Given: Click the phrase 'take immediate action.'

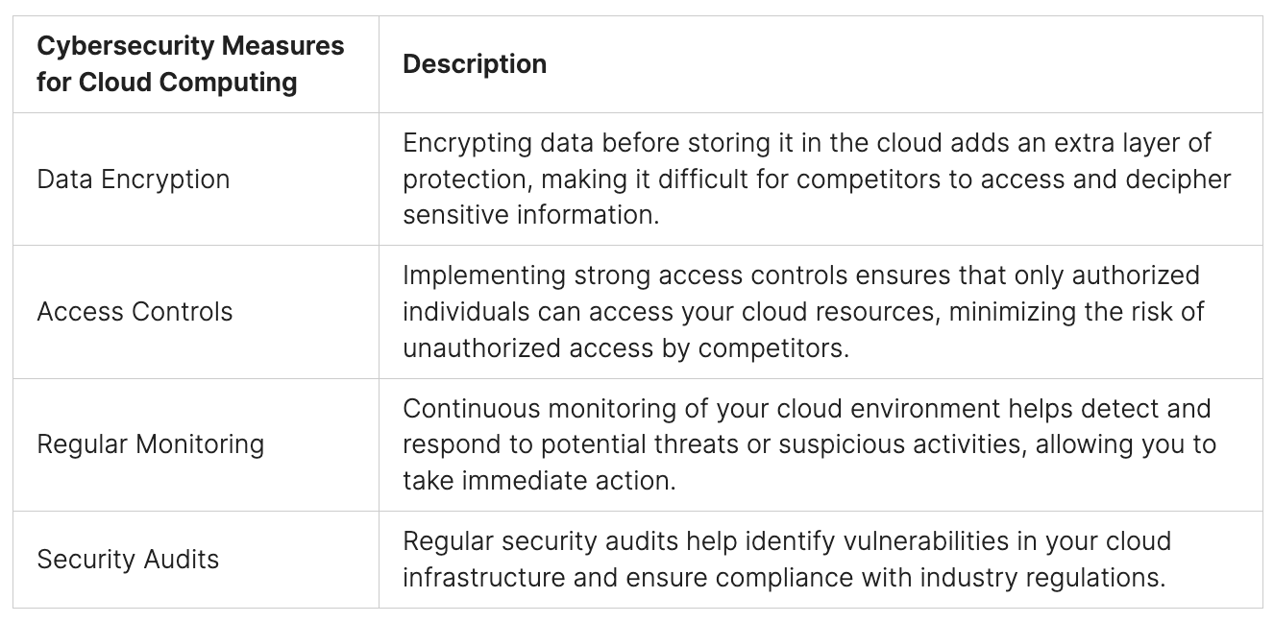Looking at the screenshot, I should [x=539, y=480].
